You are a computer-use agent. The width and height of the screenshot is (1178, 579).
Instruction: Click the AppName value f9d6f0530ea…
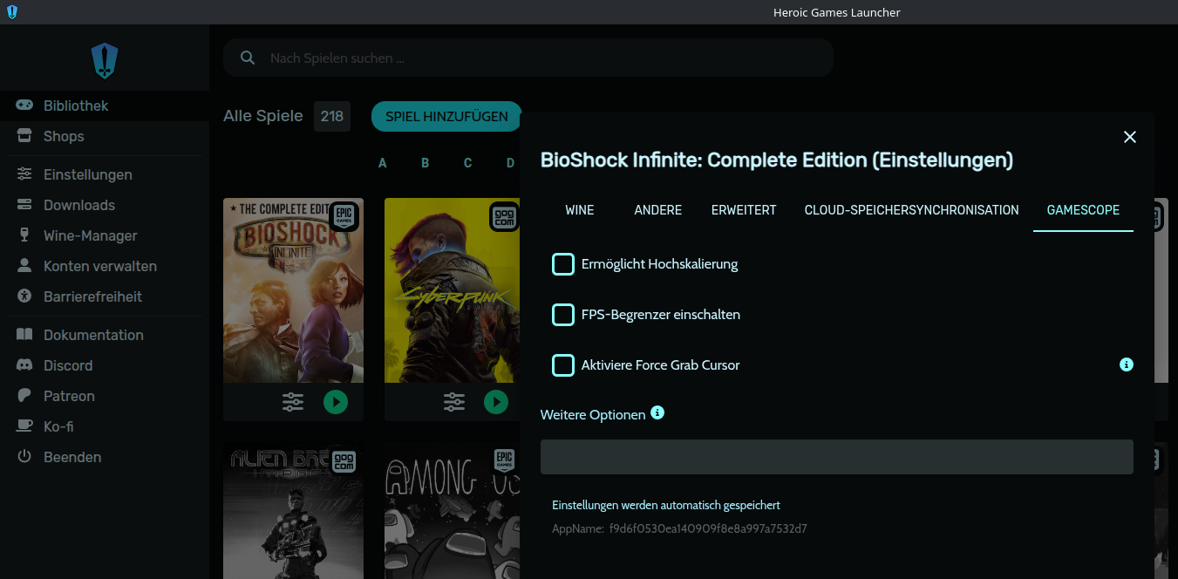click(x=707, y=528)
